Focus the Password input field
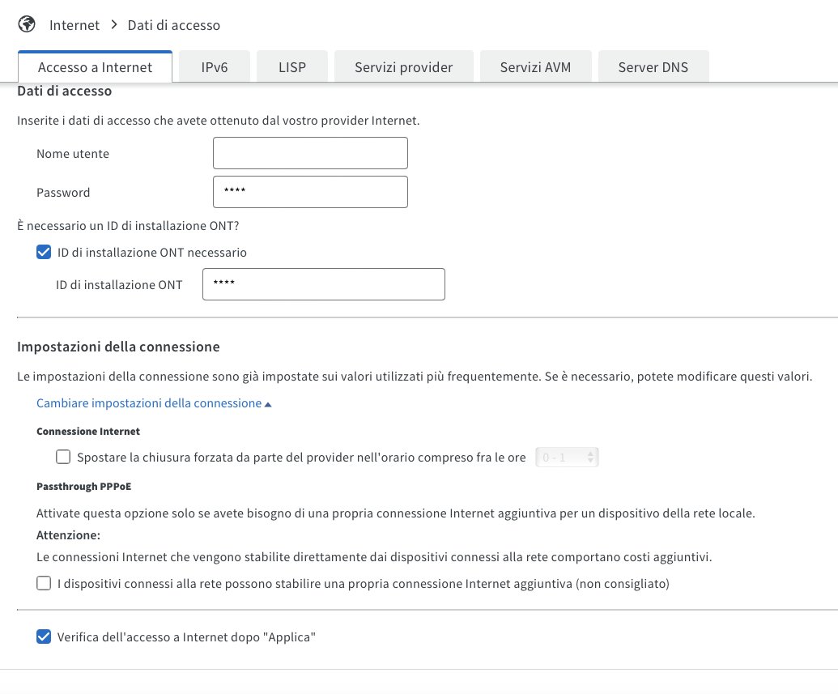Image resolution: width=838 pixels, height=694 pixels. pyautogui.click(x=310, y=192)
